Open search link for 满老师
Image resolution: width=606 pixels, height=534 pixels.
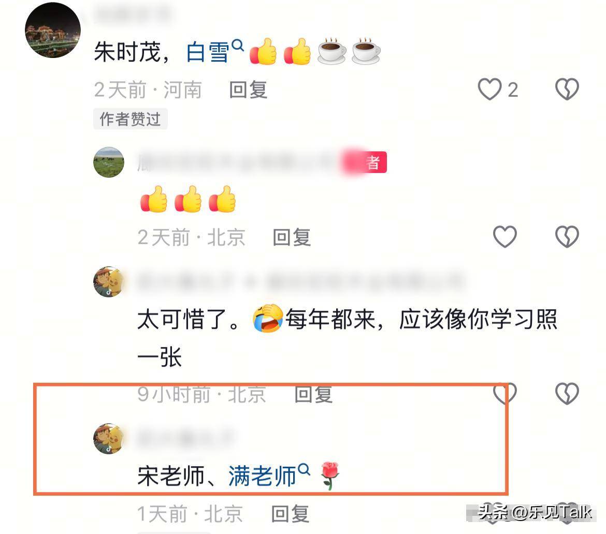coord(262,475)
